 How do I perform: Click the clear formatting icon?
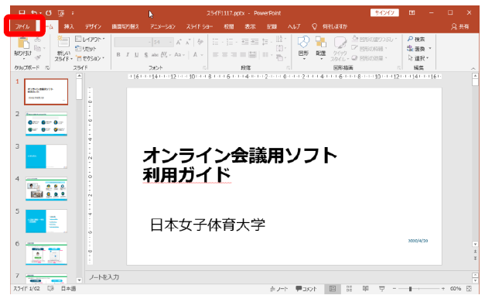point(200,42)
